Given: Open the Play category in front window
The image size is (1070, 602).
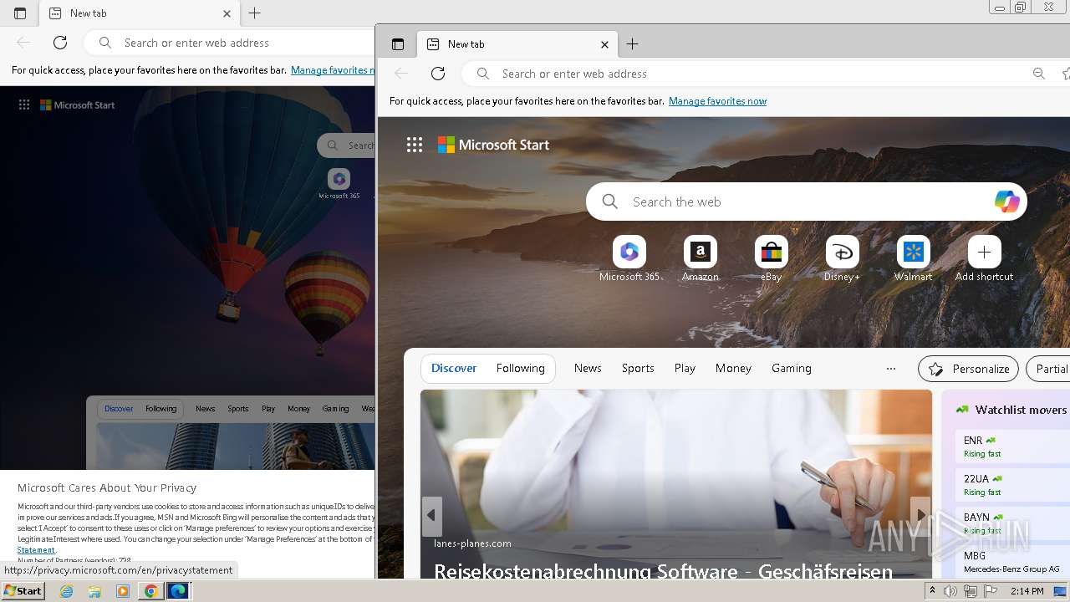Looking at the screenshot, I should pos(685,368).
